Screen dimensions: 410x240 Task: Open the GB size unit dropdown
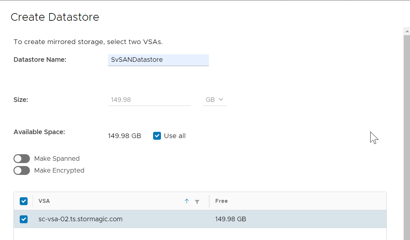(215, 100)
